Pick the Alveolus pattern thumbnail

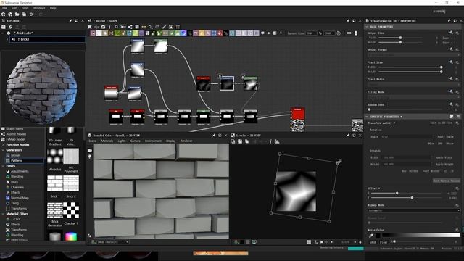55,156
